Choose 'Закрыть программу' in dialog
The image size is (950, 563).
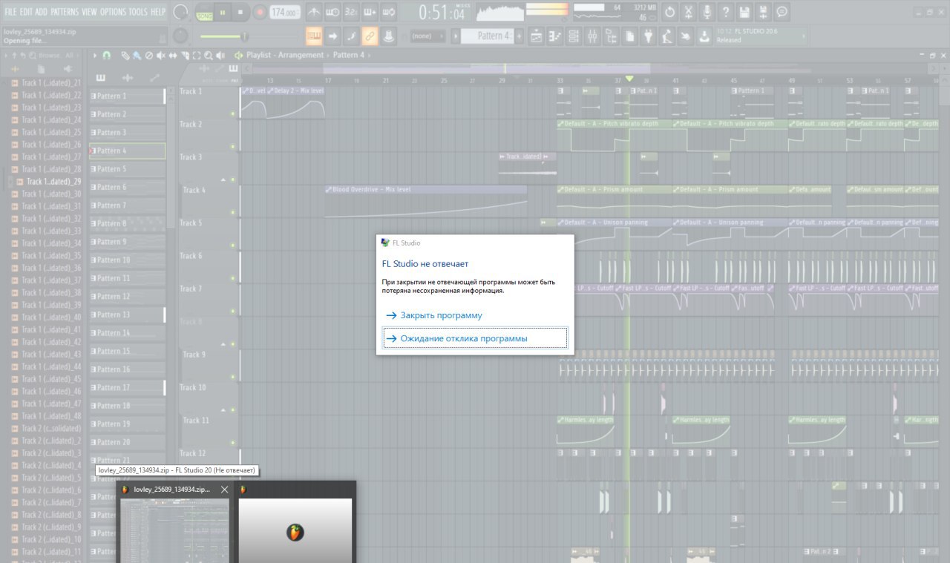(475, 315)
